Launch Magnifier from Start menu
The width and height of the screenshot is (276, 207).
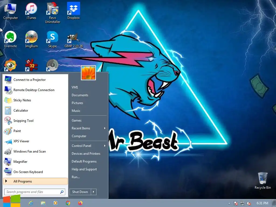35,162
